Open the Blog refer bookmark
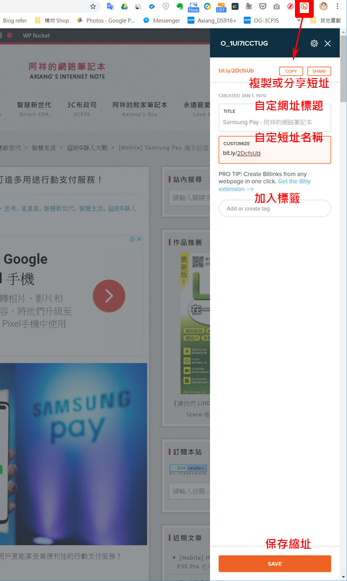The width and height of the screenshot is (347, 581). click(15, 21)
